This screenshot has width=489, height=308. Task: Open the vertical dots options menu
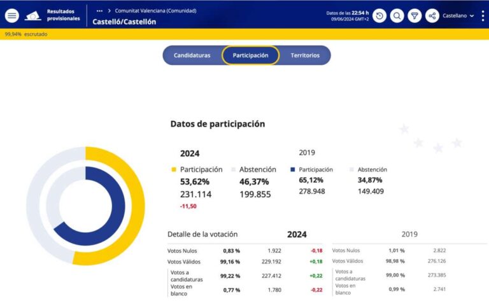pos(483,16)
